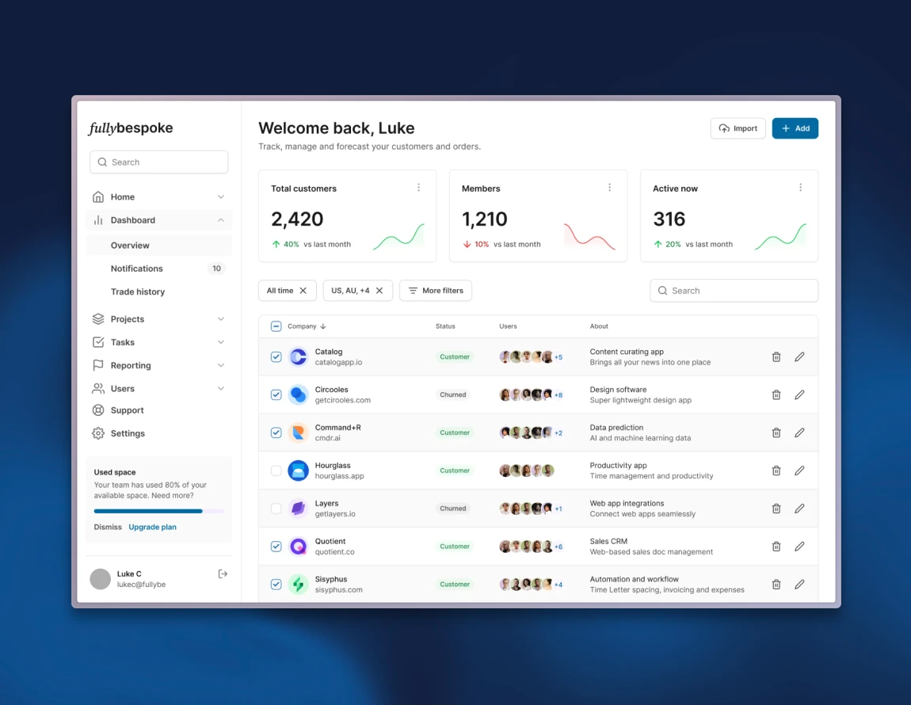
Task: Open Active now card options
Action: point(800,187)
